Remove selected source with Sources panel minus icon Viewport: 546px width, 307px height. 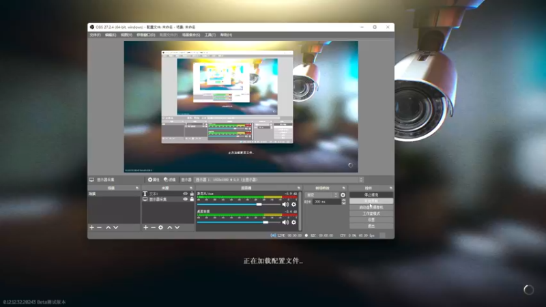coord(153,227)
